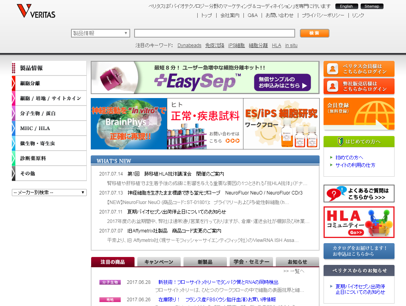Viewport: 406px width, 306px height.
Task: Switch to the 学会・セミナー tab
Action: pos(251,262)
